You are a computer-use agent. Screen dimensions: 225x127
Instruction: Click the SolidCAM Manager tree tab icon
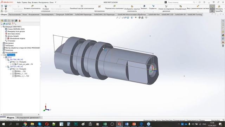(x=20, y=20)
